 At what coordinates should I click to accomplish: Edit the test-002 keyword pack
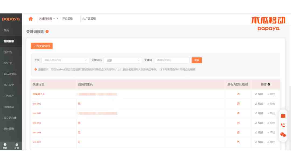[259, 104]
